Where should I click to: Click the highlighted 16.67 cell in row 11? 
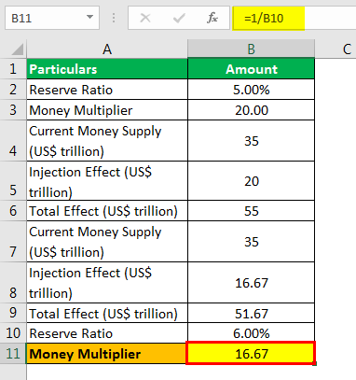[251, 354]
